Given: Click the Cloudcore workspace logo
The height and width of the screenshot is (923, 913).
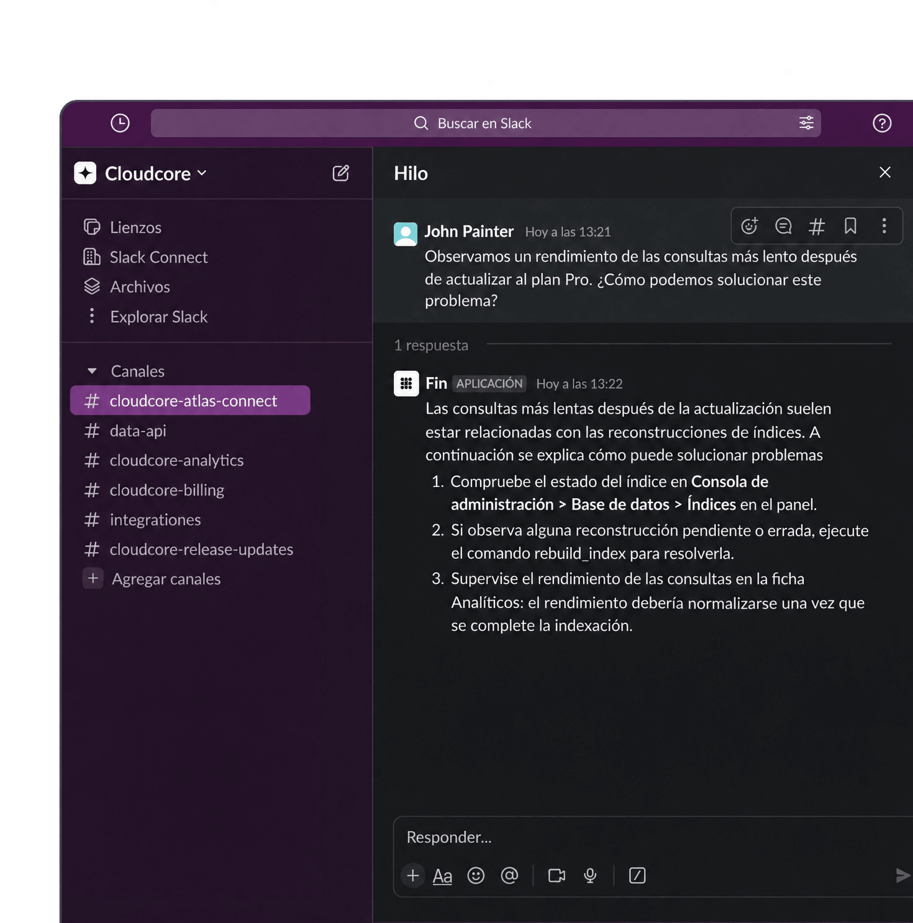Looking at the screenshot, I should click(85, 173).
